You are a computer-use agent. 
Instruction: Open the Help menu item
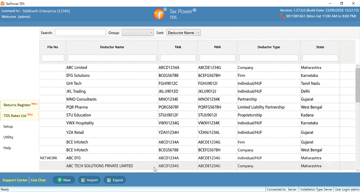point(7,148)
